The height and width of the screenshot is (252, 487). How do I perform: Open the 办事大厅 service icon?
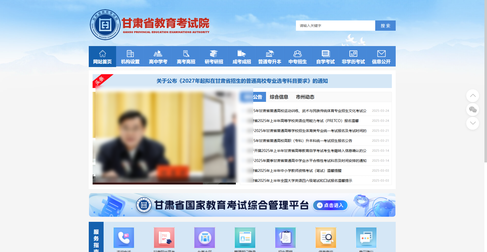tap(204, 238)
